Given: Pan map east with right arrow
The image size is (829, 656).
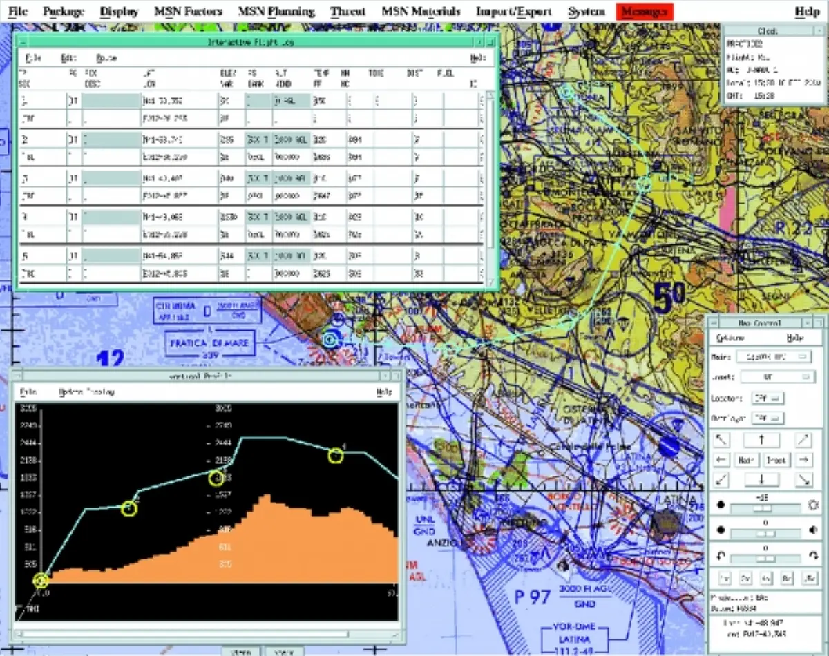Looking at the screenshot, I should tap(803, 460).
